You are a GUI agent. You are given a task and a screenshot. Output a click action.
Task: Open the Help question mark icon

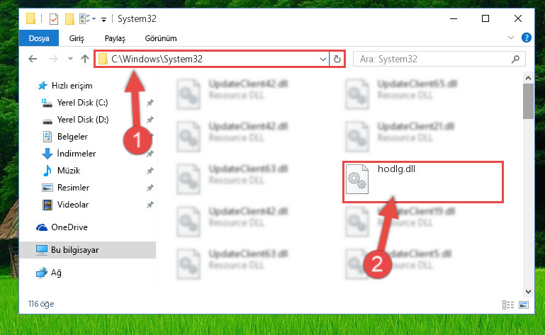527,38
